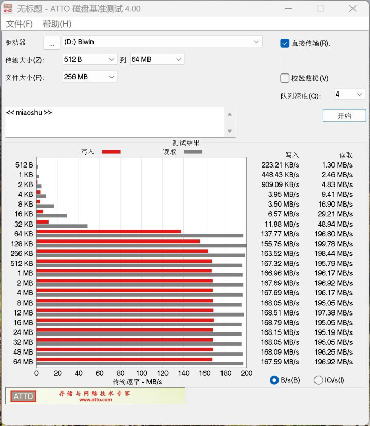370x426 pixels.
Task: Click the 16.90 MB/s read value
Action: pyautogui.click(x=336, y=205)
